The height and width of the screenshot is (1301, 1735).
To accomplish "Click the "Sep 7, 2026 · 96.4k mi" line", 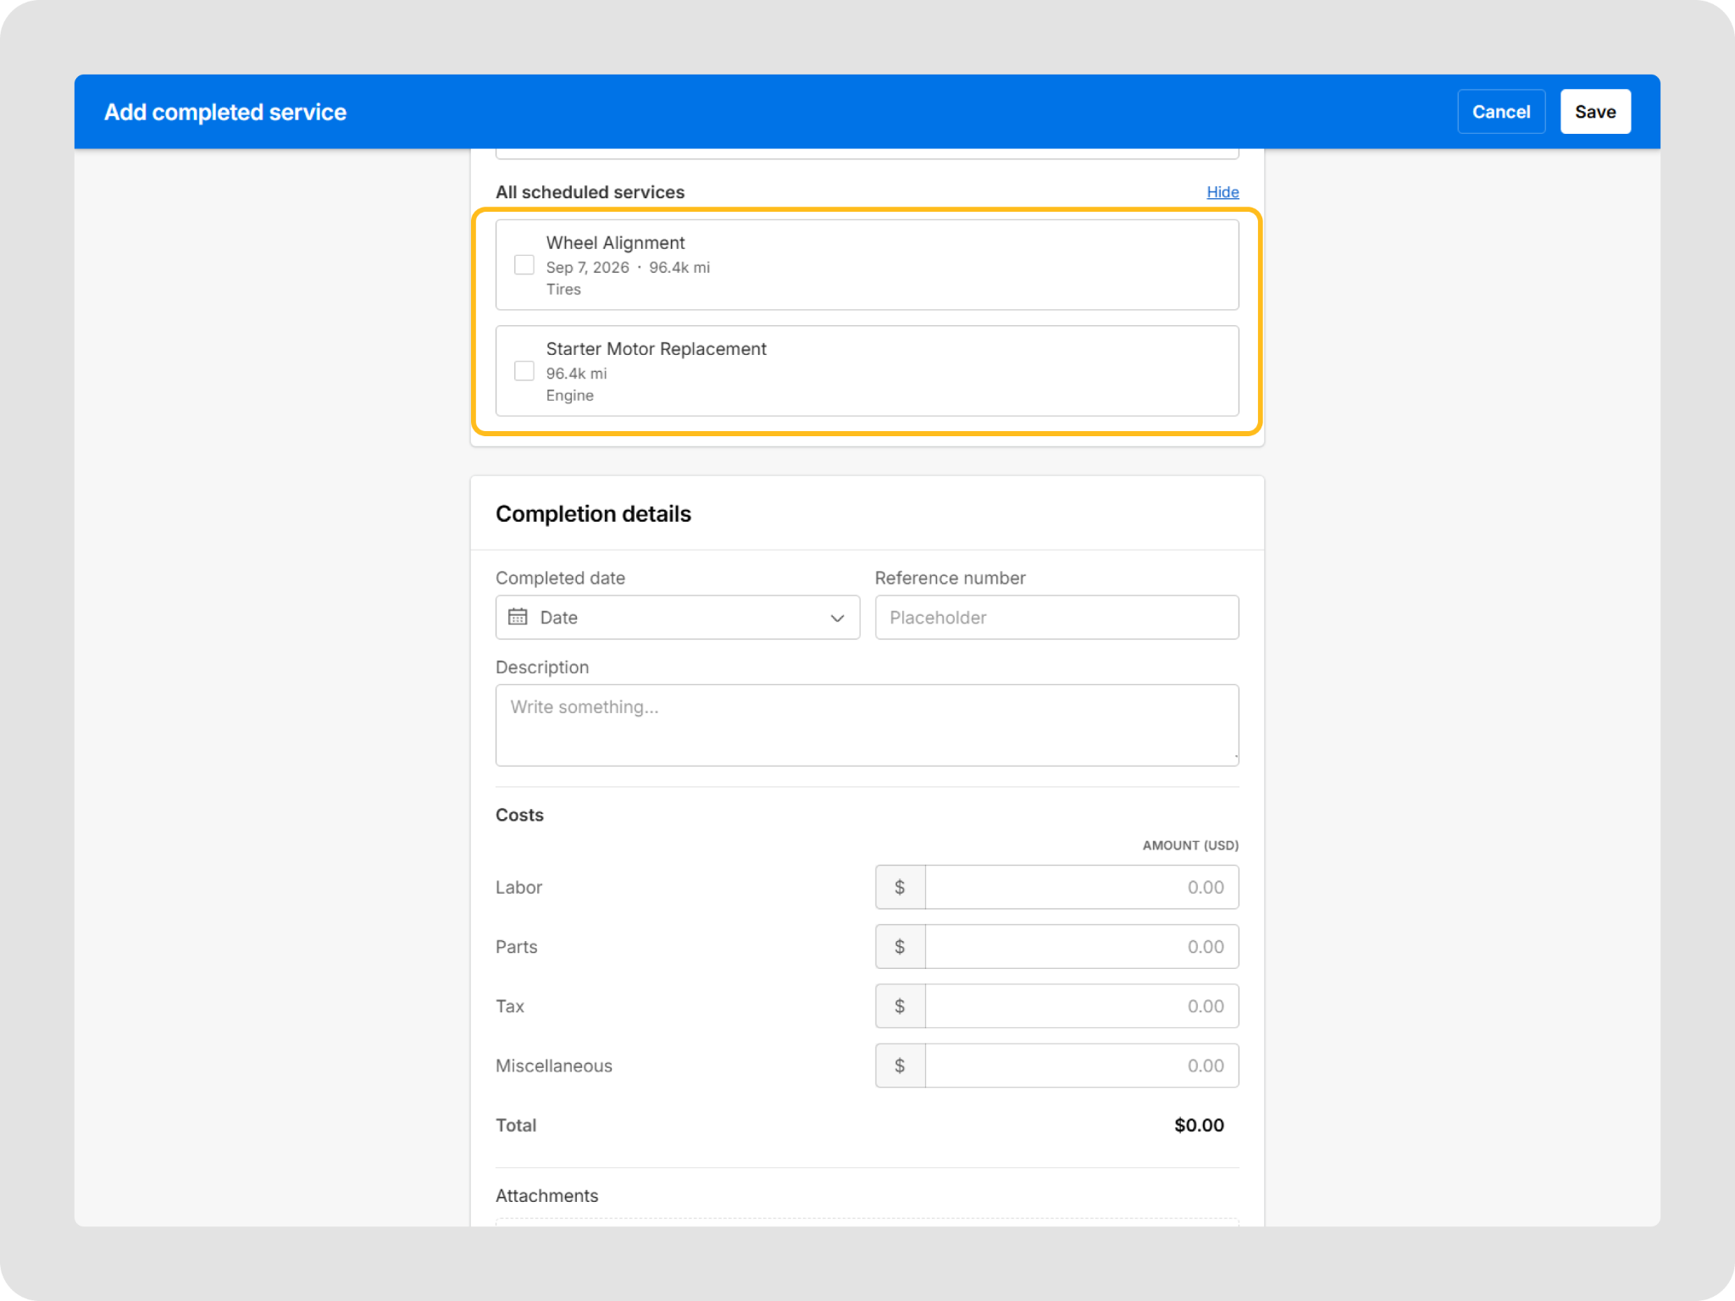I will click(628, 268).
